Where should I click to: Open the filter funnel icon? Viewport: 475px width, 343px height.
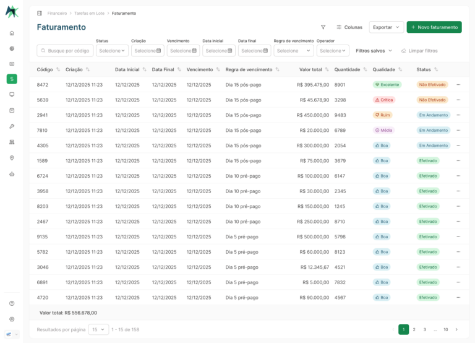tap(323, 27)
